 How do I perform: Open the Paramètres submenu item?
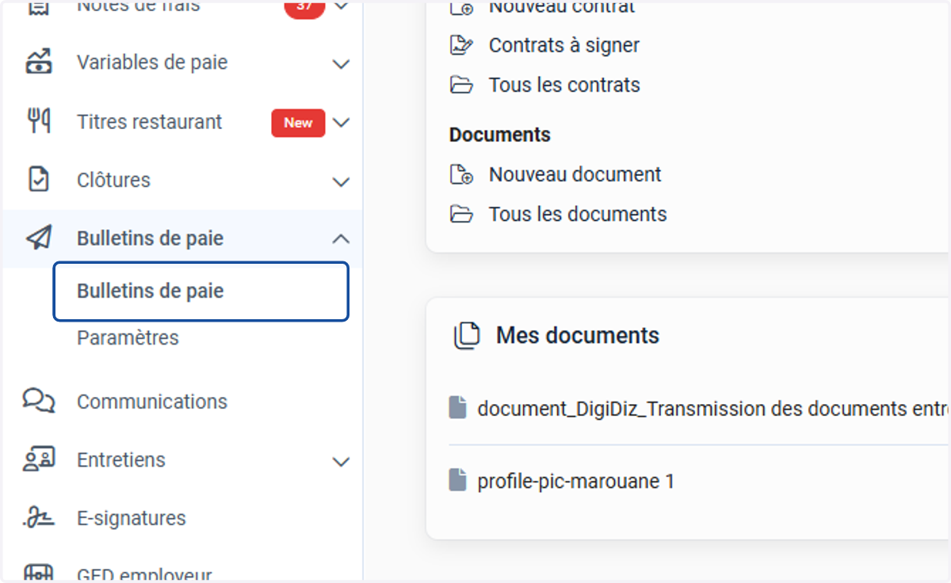(128, 337)
